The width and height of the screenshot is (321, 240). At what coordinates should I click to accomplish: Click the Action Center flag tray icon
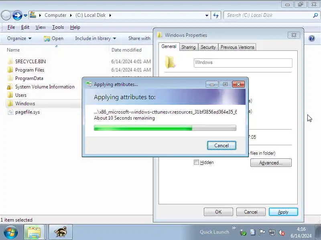pyautogui.click(x=262, y=232)
